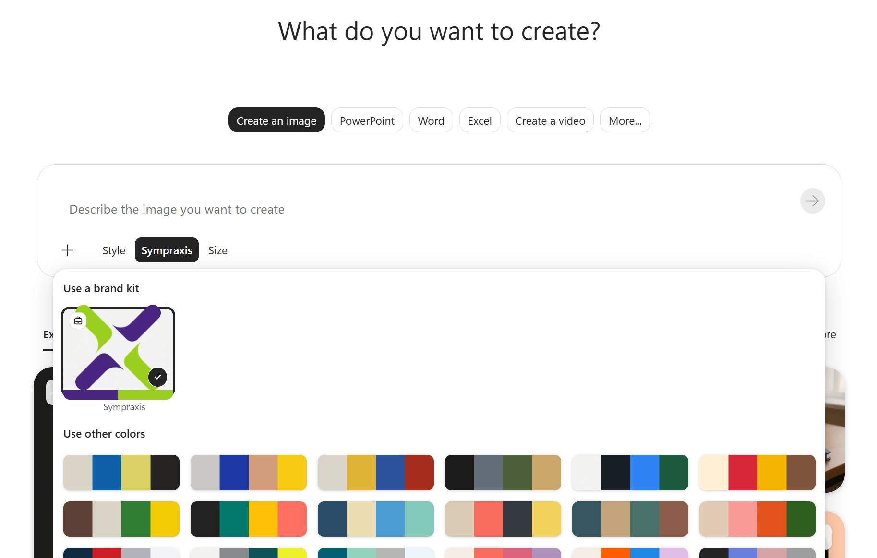
Task: Focus the image description input field
Action: point(422,209)
